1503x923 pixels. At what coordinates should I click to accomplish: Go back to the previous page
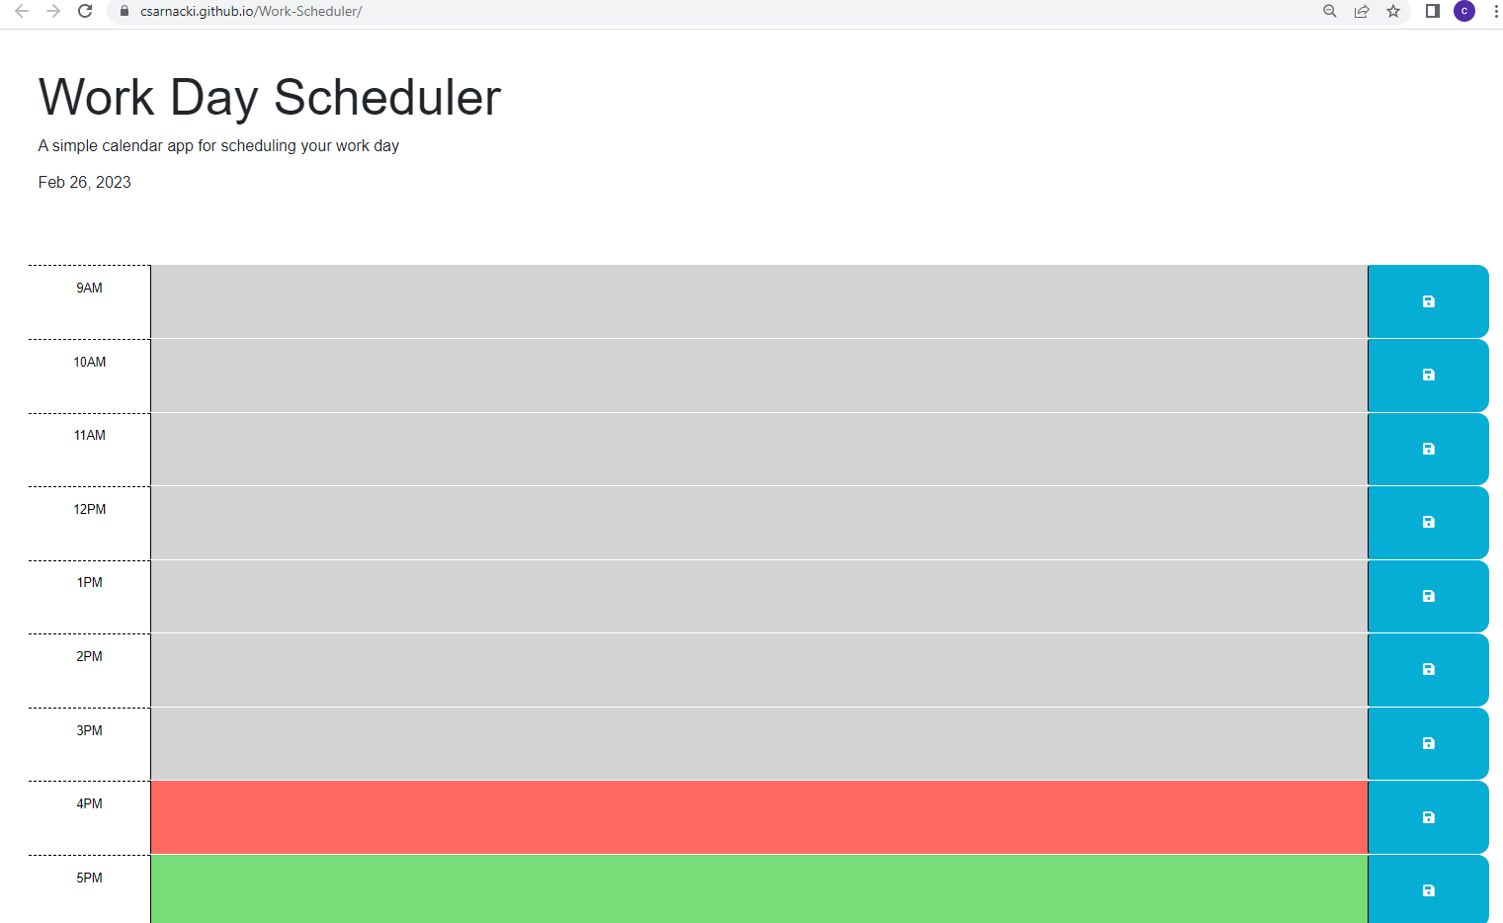(x=20, y=12)
